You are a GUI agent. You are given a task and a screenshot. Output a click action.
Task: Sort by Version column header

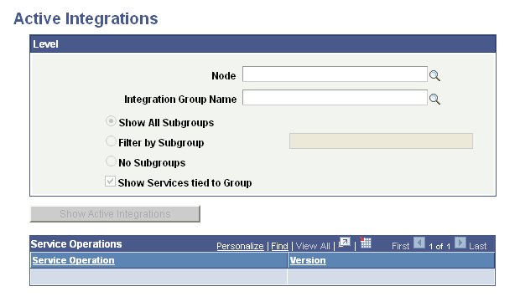(x=308, y=260)
